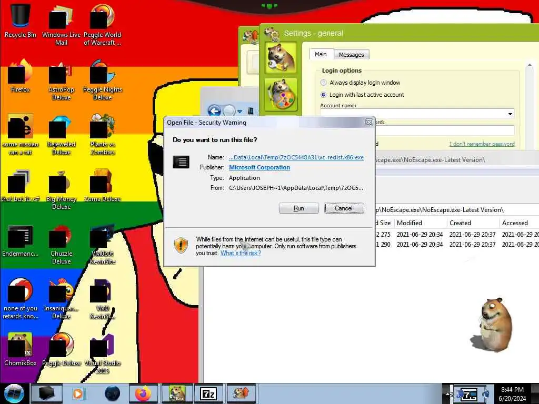Click Run in the Security Warning dialog
Image resolution: width=539 pixels, height=404 pixels.
299,208
